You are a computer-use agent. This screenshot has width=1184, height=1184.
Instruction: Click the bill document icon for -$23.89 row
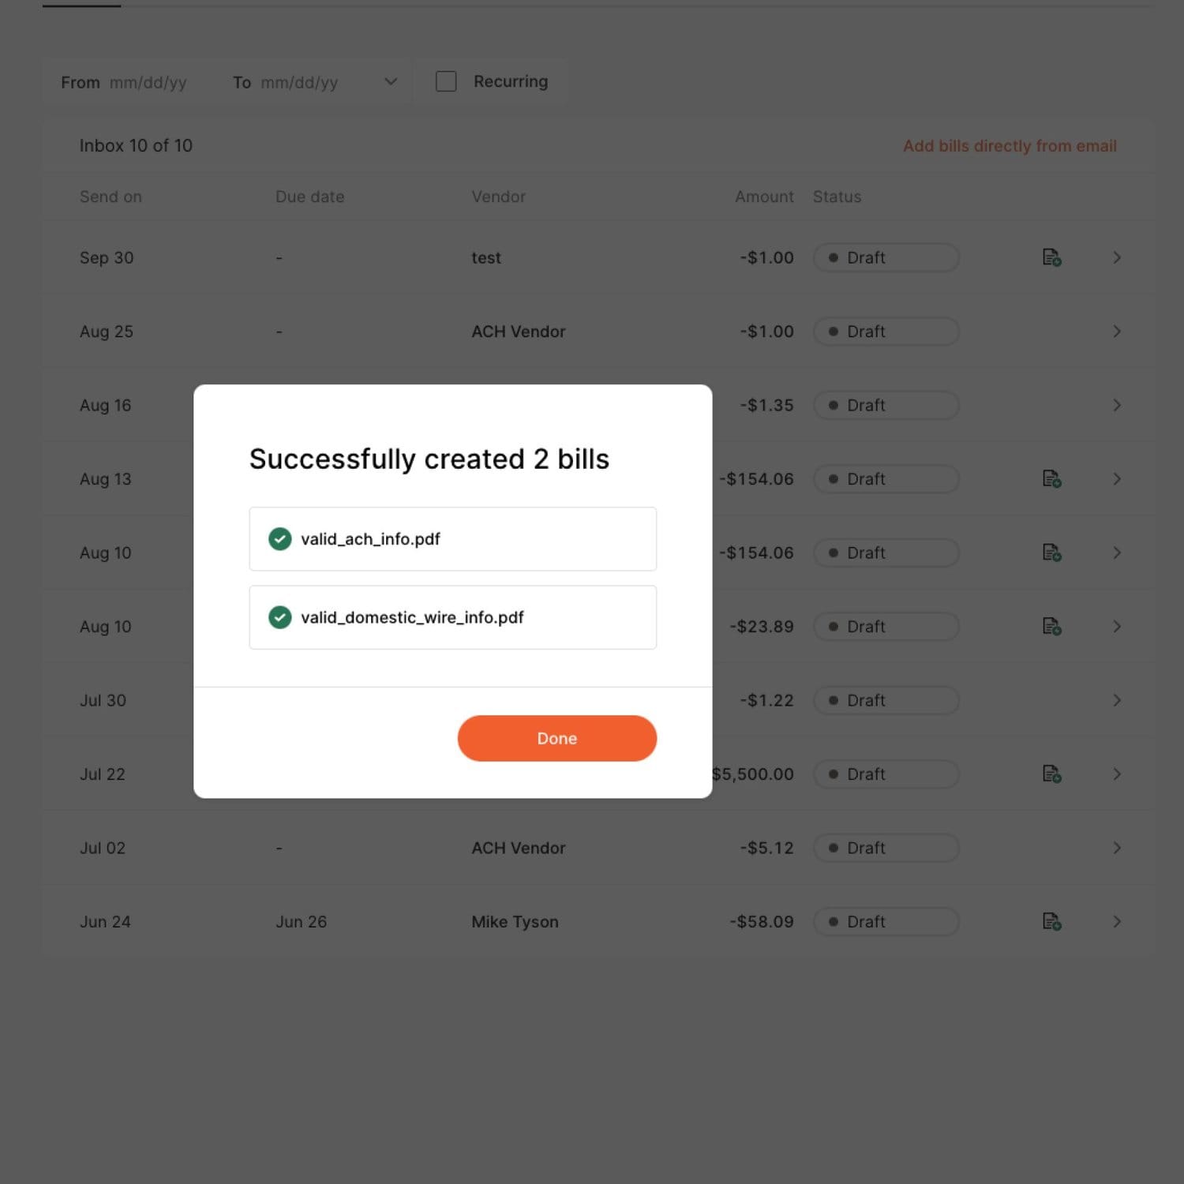pyautogui.click(x=1051, y=626)
